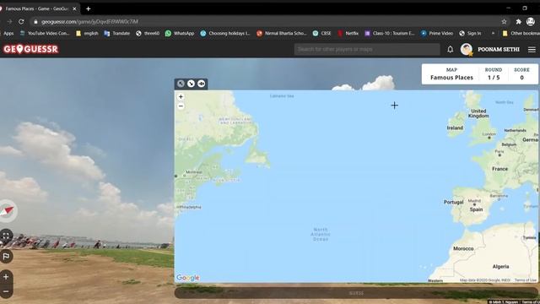The height and width of the screenshot is (304, 540).
Task: Open the english bookmarks folder
Action: click(87, 34)
